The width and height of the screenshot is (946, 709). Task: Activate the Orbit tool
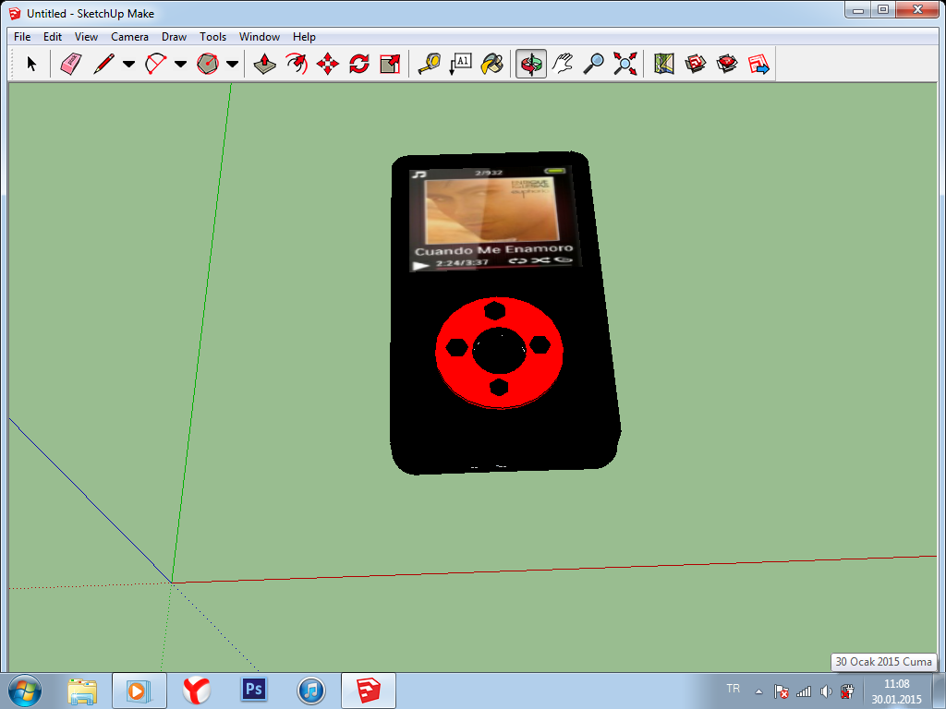click(x=531, y=64)
